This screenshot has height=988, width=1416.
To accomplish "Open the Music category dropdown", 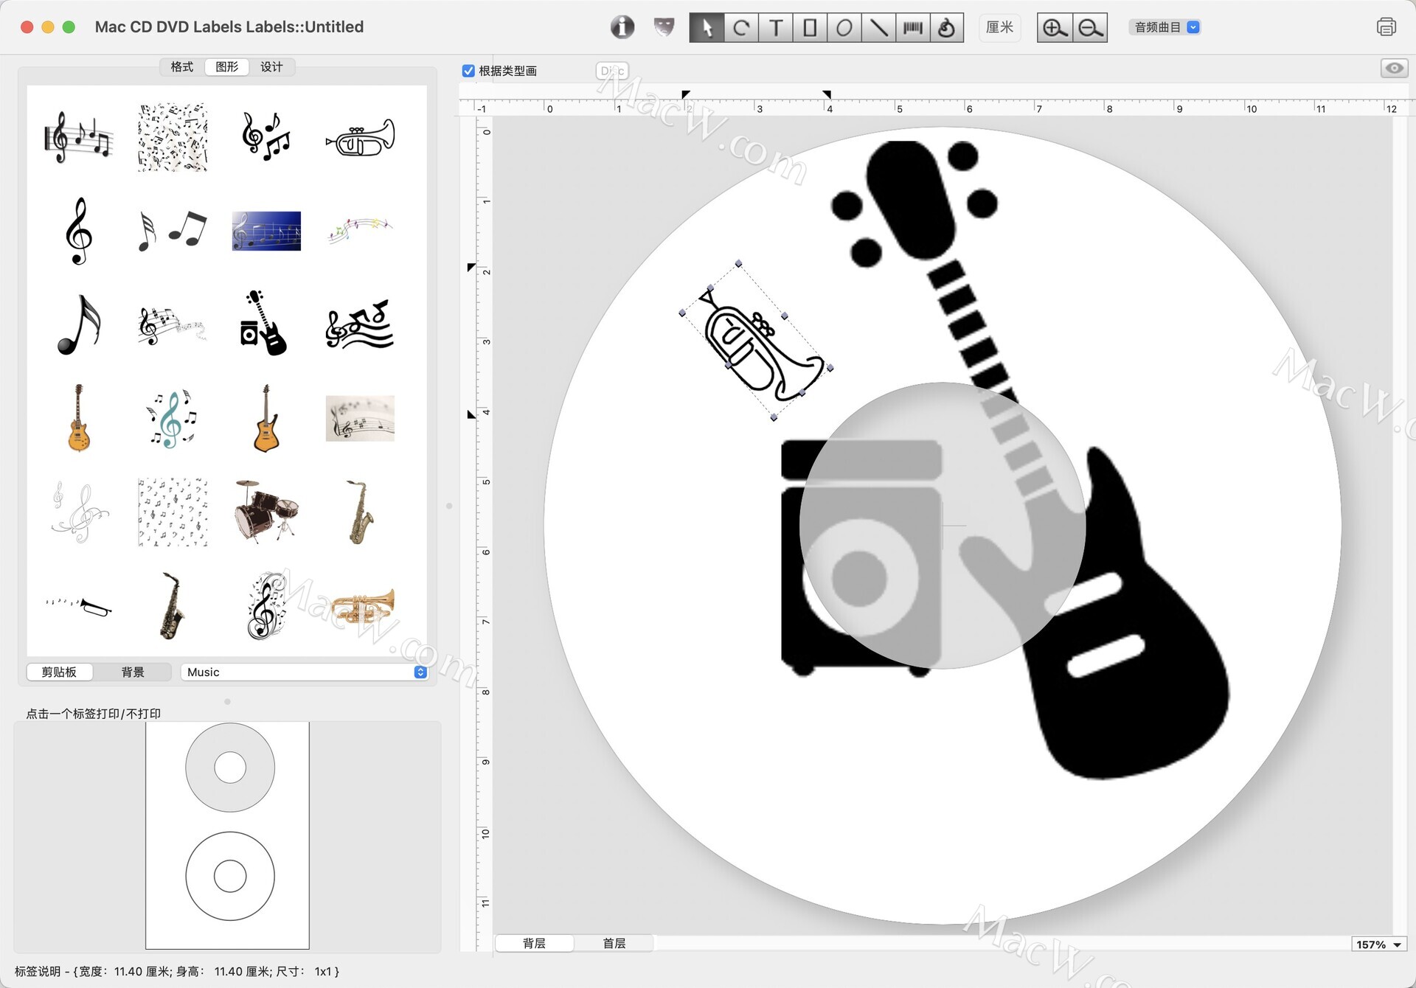I will tap(305, 672).
